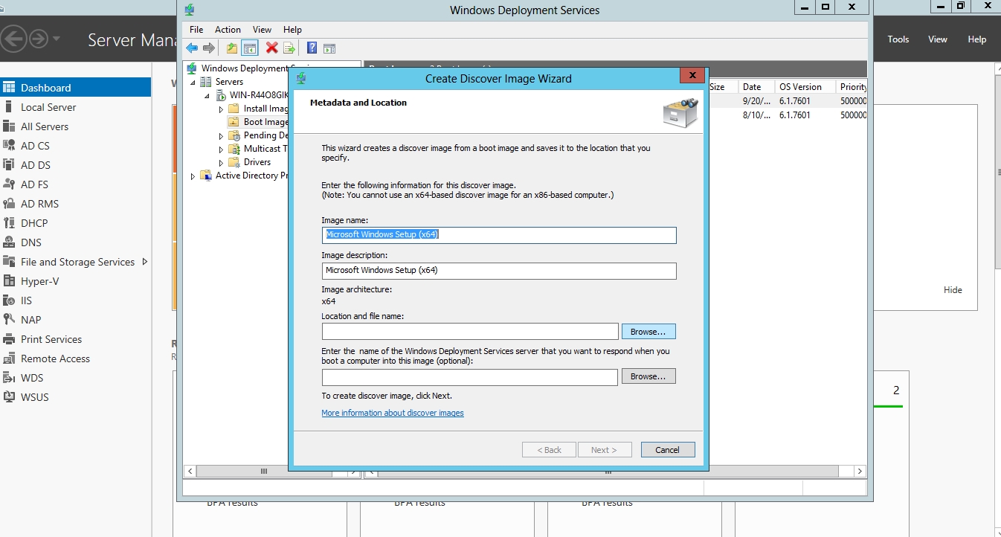
Task: Open the View menu in WDS window
Action: (x=262, y=30)
